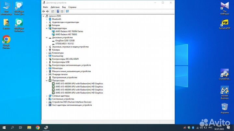The height and width of the screenshot is (131, 234).
Task: Open File Explorer from the taskbar
Action: (29, 127)
